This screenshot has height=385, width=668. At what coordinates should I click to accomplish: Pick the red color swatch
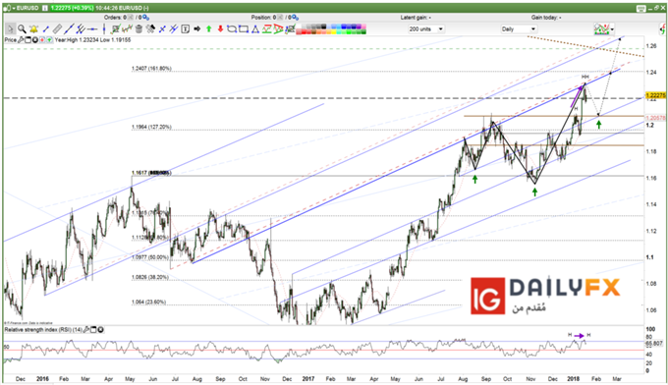click(304, 32)
